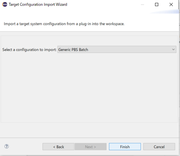This screenshot has height=156, width=180.
Task: Click the 'Target Configuration Import Wizard' title text
Action: pyautogui.click(x=38, y=4)
